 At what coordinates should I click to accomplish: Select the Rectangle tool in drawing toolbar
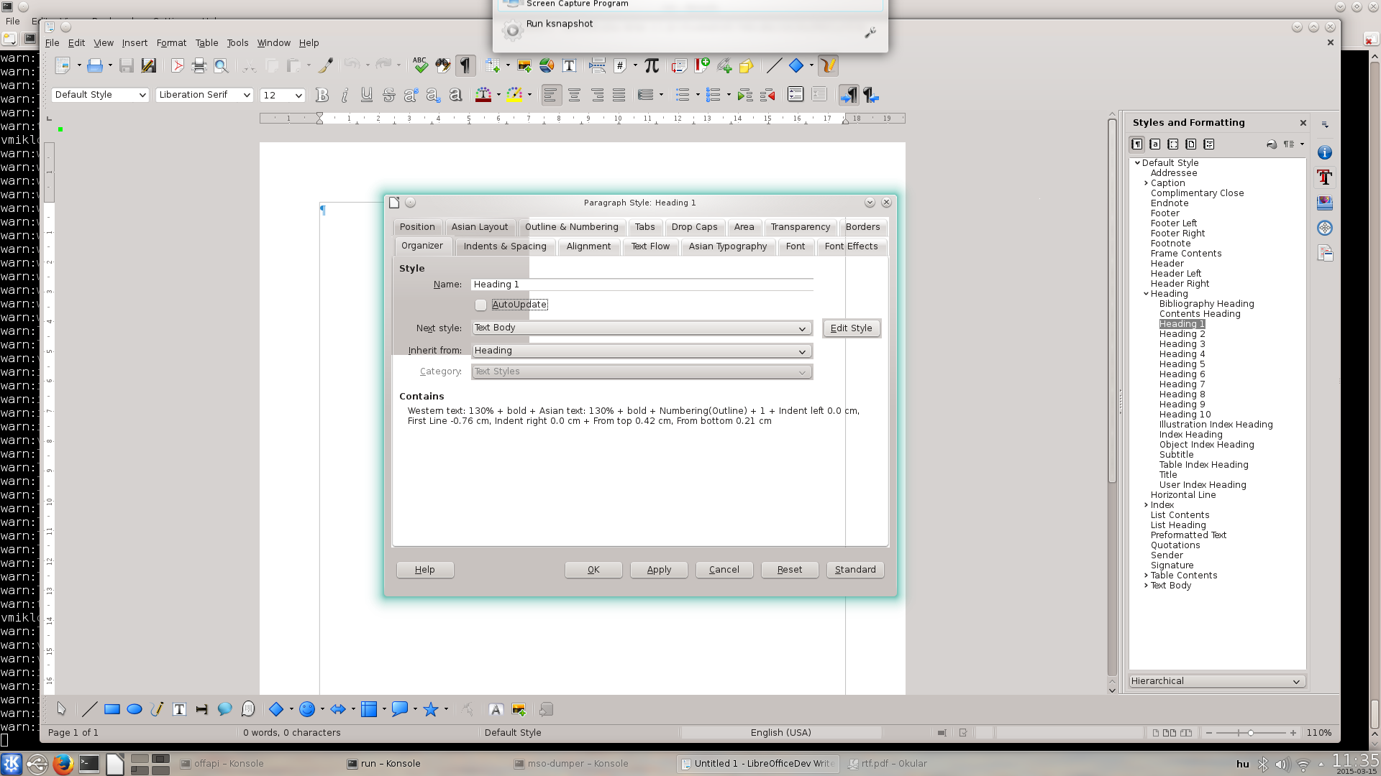pos(112,709)
